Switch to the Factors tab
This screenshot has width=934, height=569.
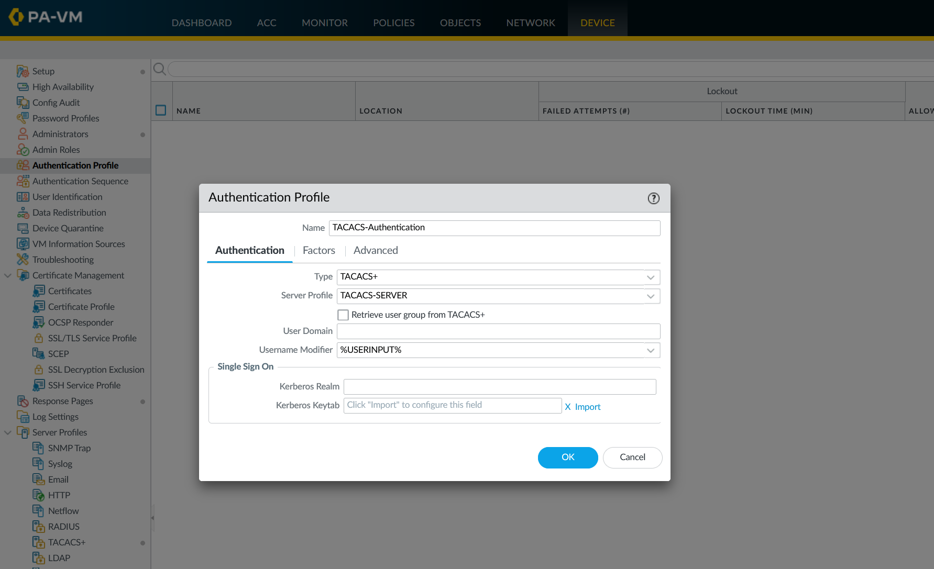318,250
